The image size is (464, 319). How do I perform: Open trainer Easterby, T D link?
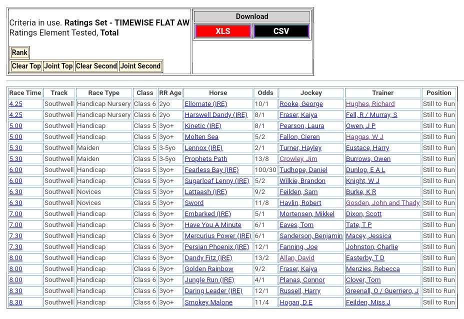(365, 258)
